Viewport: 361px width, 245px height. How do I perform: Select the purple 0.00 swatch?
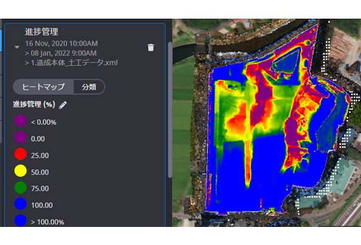pyautogui.click(x=21, y=137)
